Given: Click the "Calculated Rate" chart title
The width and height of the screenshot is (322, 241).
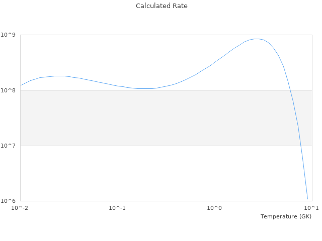Looking at the screenshot, I should (x=161, y=6).
